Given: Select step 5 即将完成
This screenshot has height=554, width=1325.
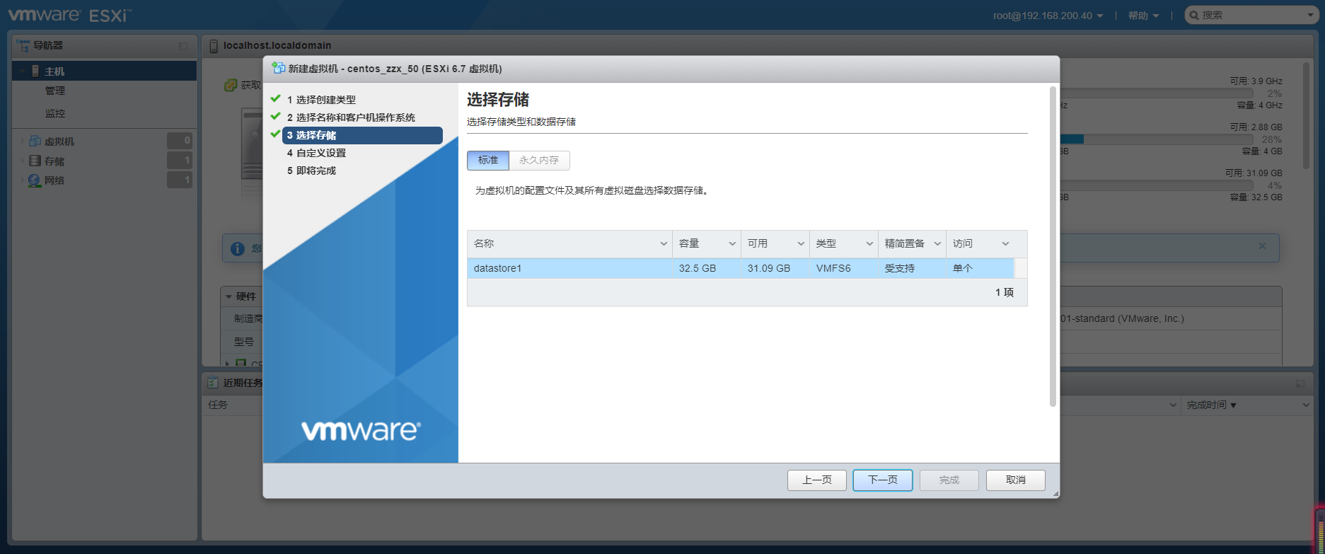Looking at the screenshot, I should (311, 171).
